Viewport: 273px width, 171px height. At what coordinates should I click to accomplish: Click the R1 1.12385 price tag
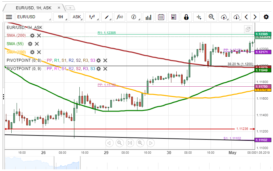coord(263,34)
